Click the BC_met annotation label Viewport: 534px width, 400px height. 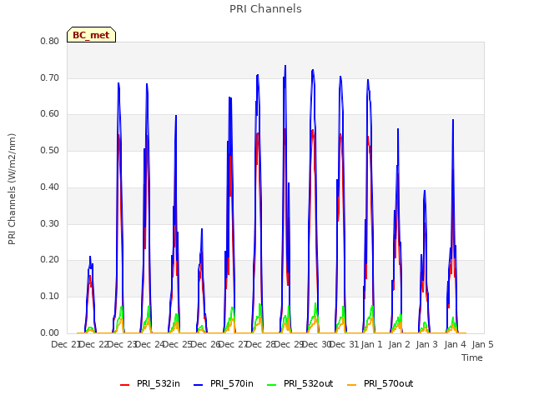pos(91,35)
